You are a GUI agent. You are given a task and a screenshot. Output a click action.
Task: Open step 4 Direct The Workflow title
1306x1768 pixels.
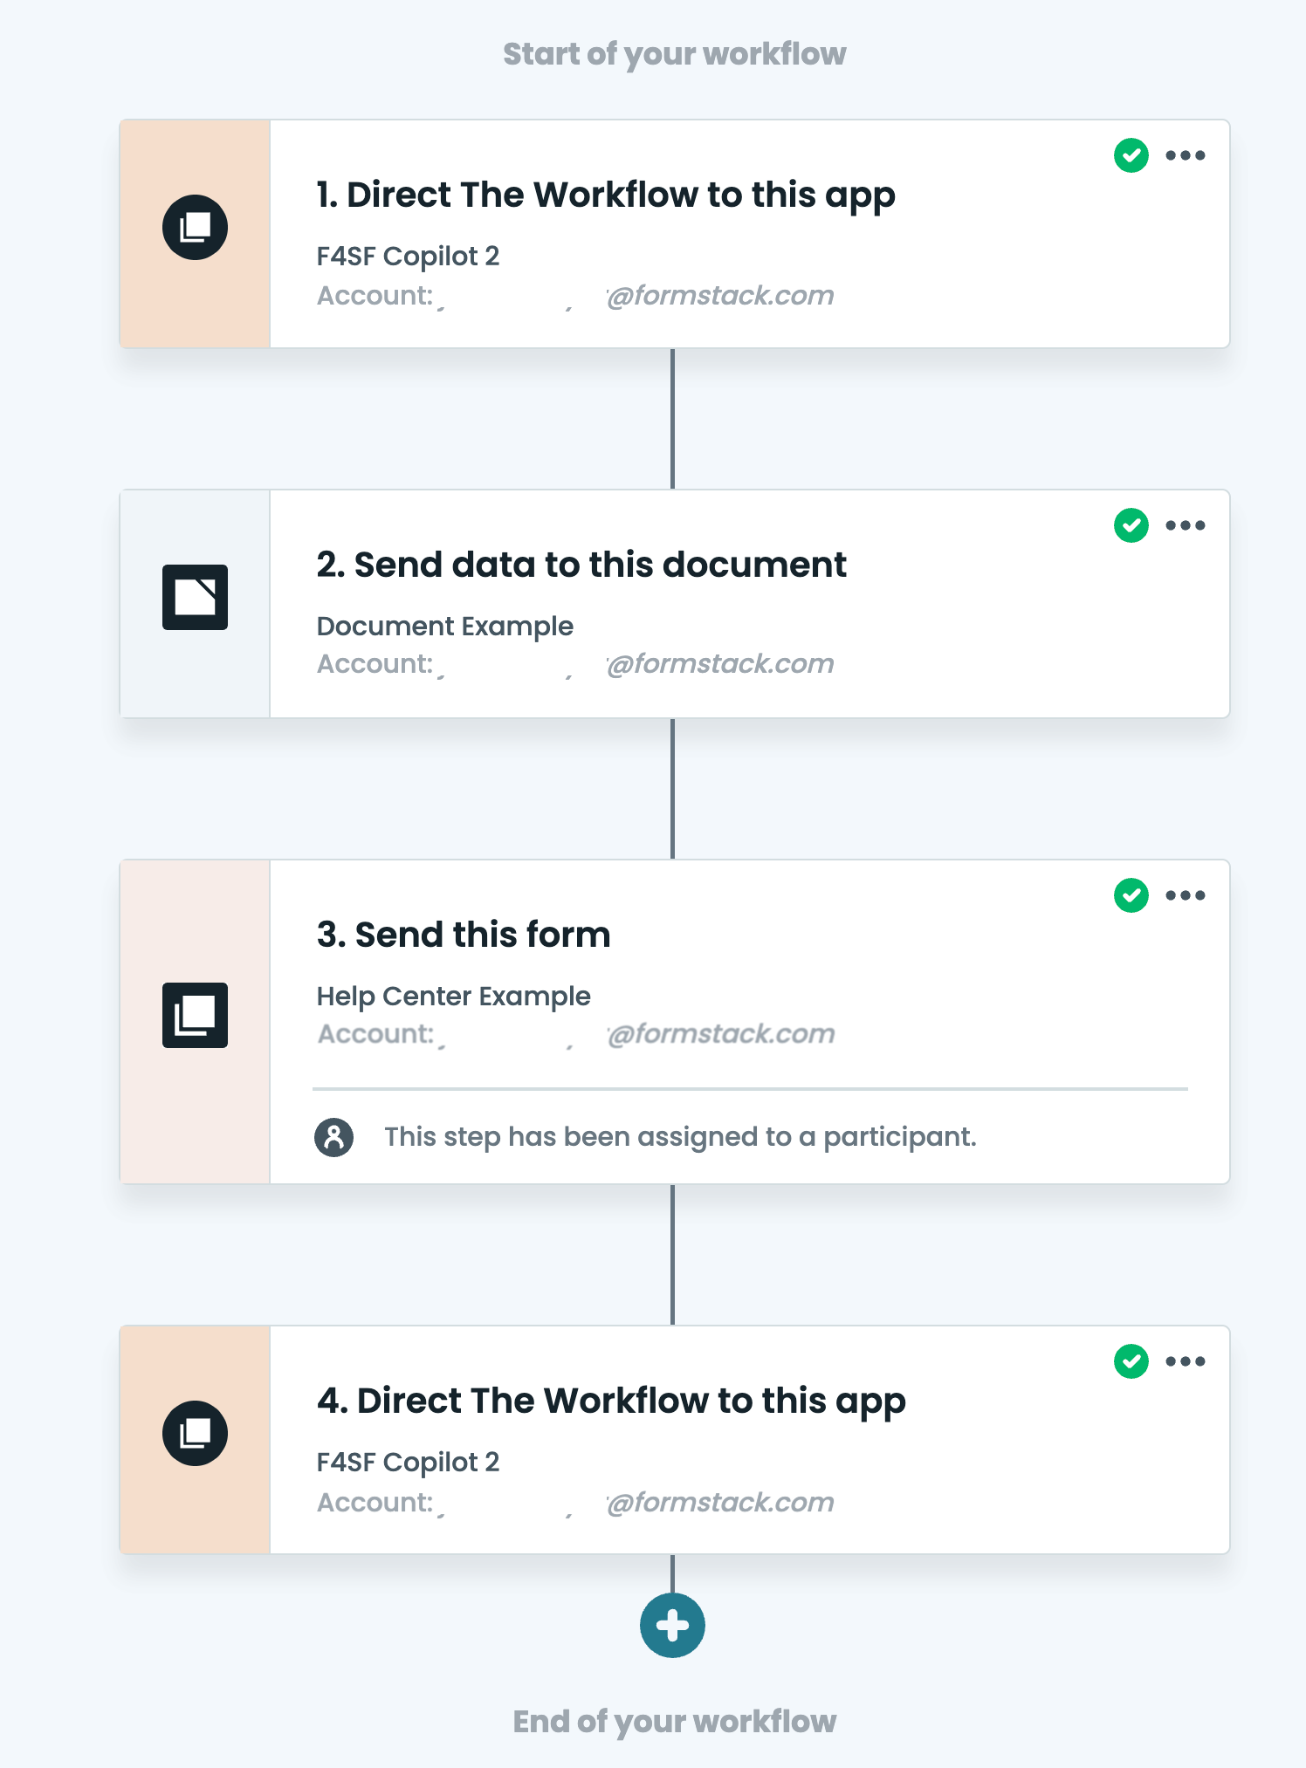[x=611, y=1401]
